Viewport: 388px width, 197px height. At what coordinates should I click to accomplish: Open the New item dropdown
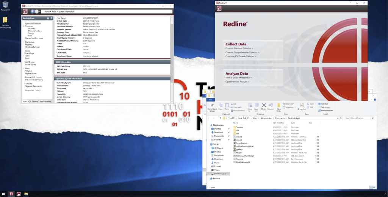(288, 104)
